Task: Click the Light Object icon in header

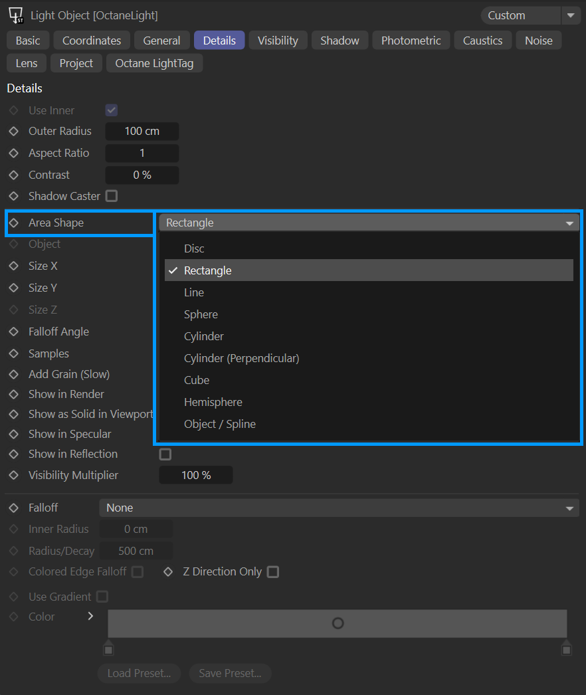Action: pos(16,15)
